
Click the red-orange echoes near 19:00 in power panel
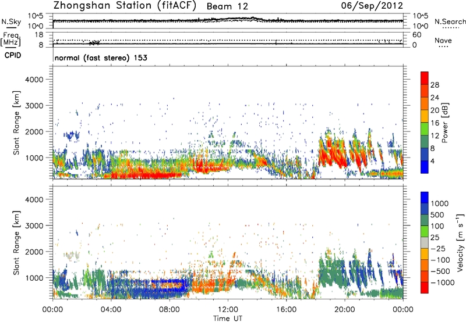click(x=333, y=154)
